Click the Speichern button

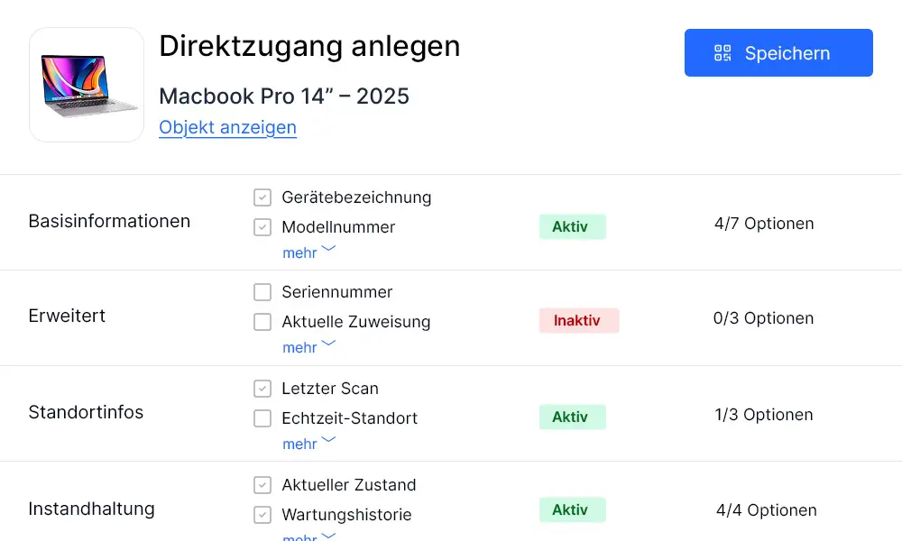click(x=778, y=53)
